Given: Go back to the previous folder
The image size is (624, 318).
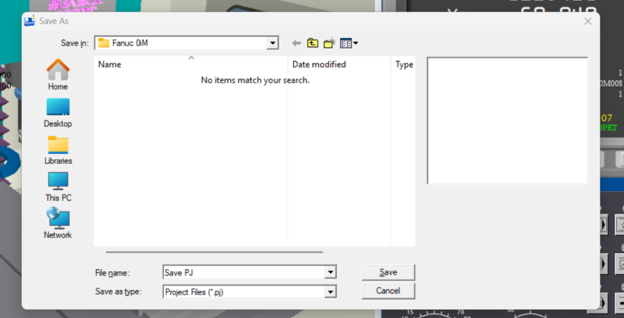Looking at the screenshot, I should [297, 43].
